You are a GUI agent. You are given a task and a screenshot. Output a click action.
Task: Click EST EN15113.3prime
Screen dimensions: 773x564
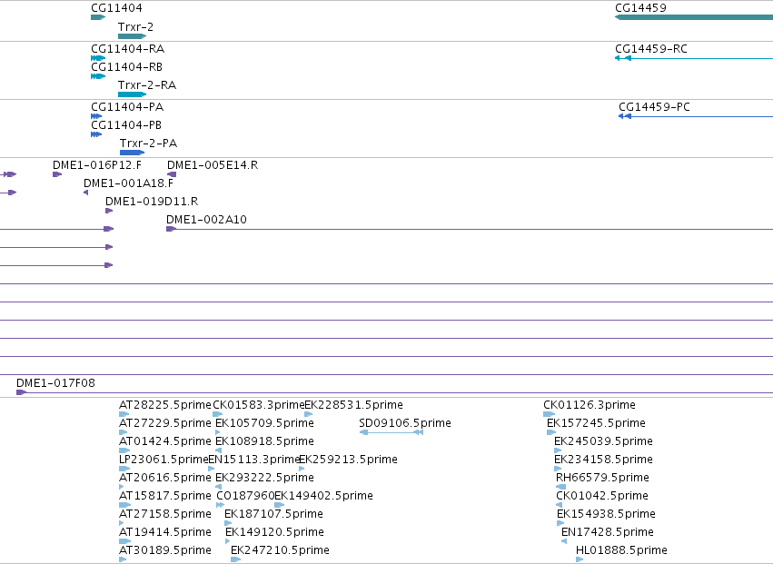pos(254,460)
